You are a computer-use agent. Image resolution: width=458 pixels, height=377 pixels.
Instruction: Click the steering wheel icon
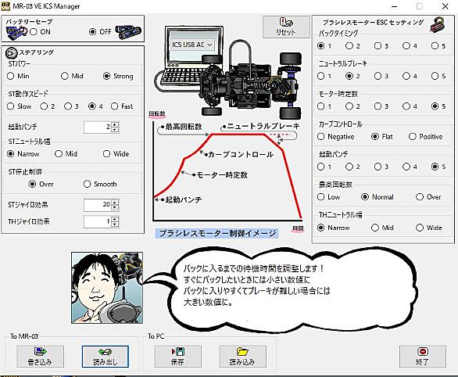[12, 53]
